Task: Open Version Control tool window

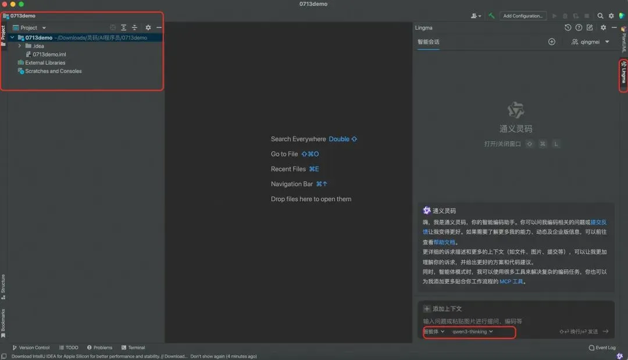Action: coord(31,348)
